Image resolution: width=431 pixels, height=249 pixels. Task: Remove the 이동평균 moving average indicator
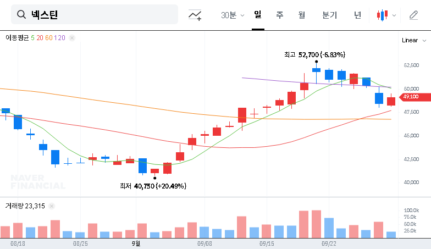click(71, 38)
